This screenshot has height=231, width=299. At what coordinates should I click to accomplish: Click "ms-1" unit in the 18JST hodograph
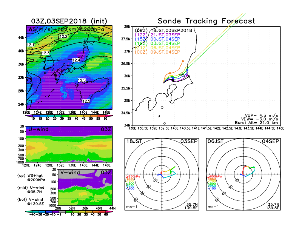click(132, 207)
